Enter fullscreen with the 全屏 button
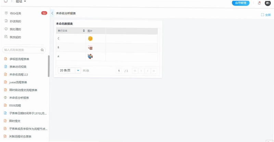 pos(266,15)
